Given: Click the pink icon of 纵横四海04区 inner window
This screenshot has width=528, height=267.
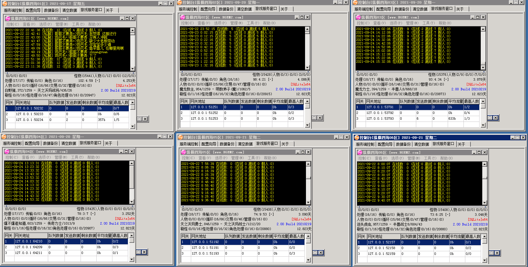Looking at the screenshot, I should tap(6, 152).
